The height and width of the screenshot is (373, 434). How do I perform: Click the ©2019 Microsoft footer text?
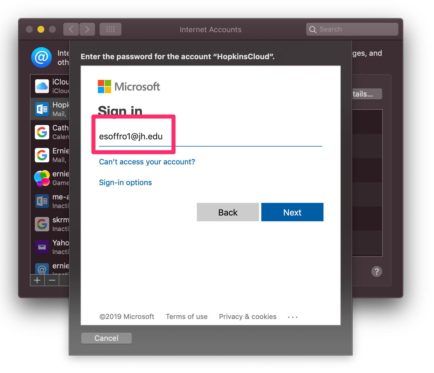[127, 317]
